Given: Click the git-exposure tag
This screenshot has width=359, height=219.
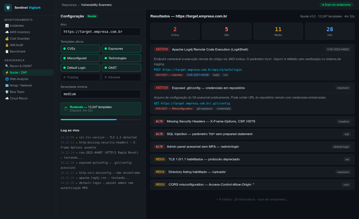Looking at the screenshot, I should coord(205,109).
